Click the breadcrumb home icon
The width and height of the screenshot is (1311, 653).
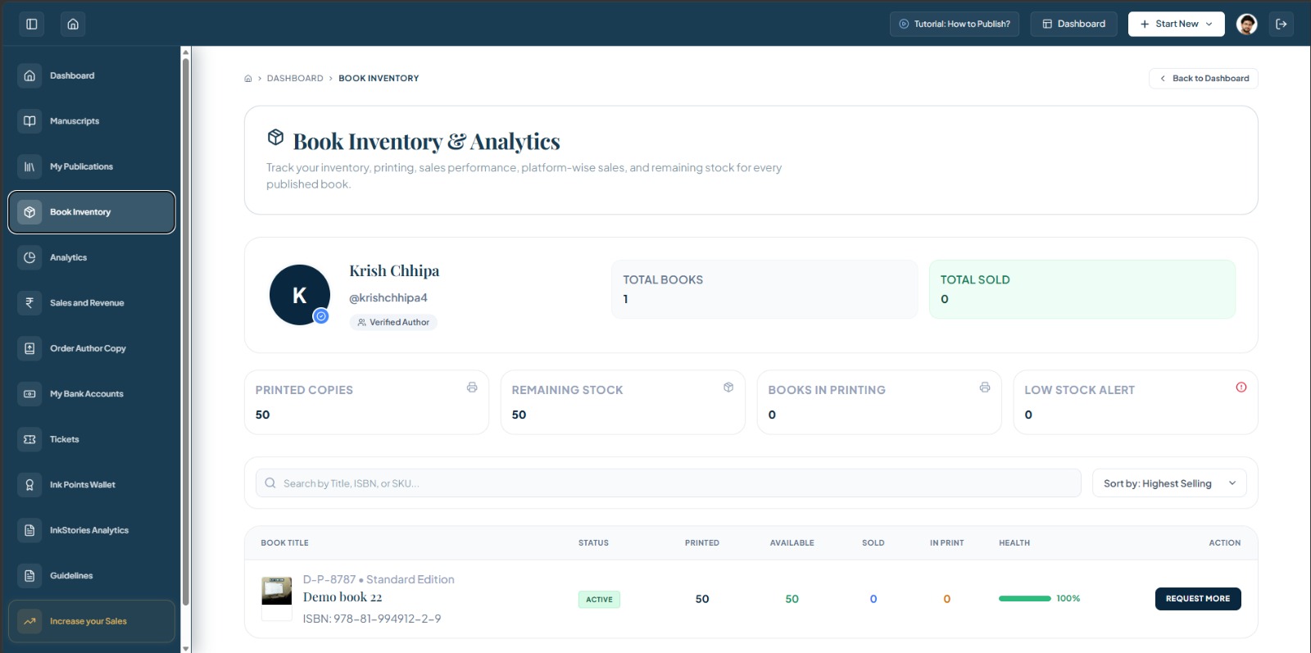(x=248, y=79)
